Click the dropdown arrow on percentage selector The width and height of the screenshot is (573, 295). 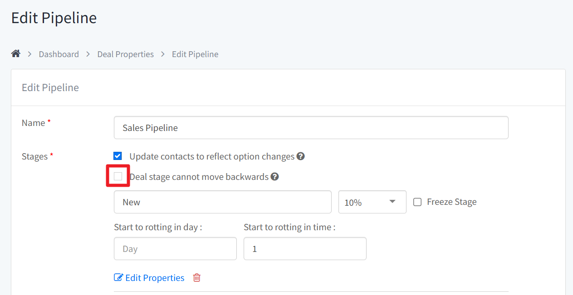click(392, 202)
